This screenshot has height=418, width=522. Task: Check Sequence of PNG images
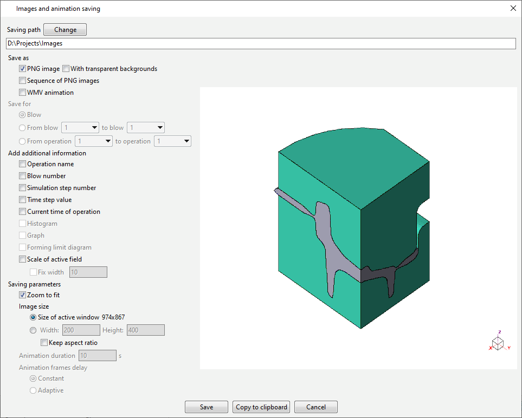22,81
